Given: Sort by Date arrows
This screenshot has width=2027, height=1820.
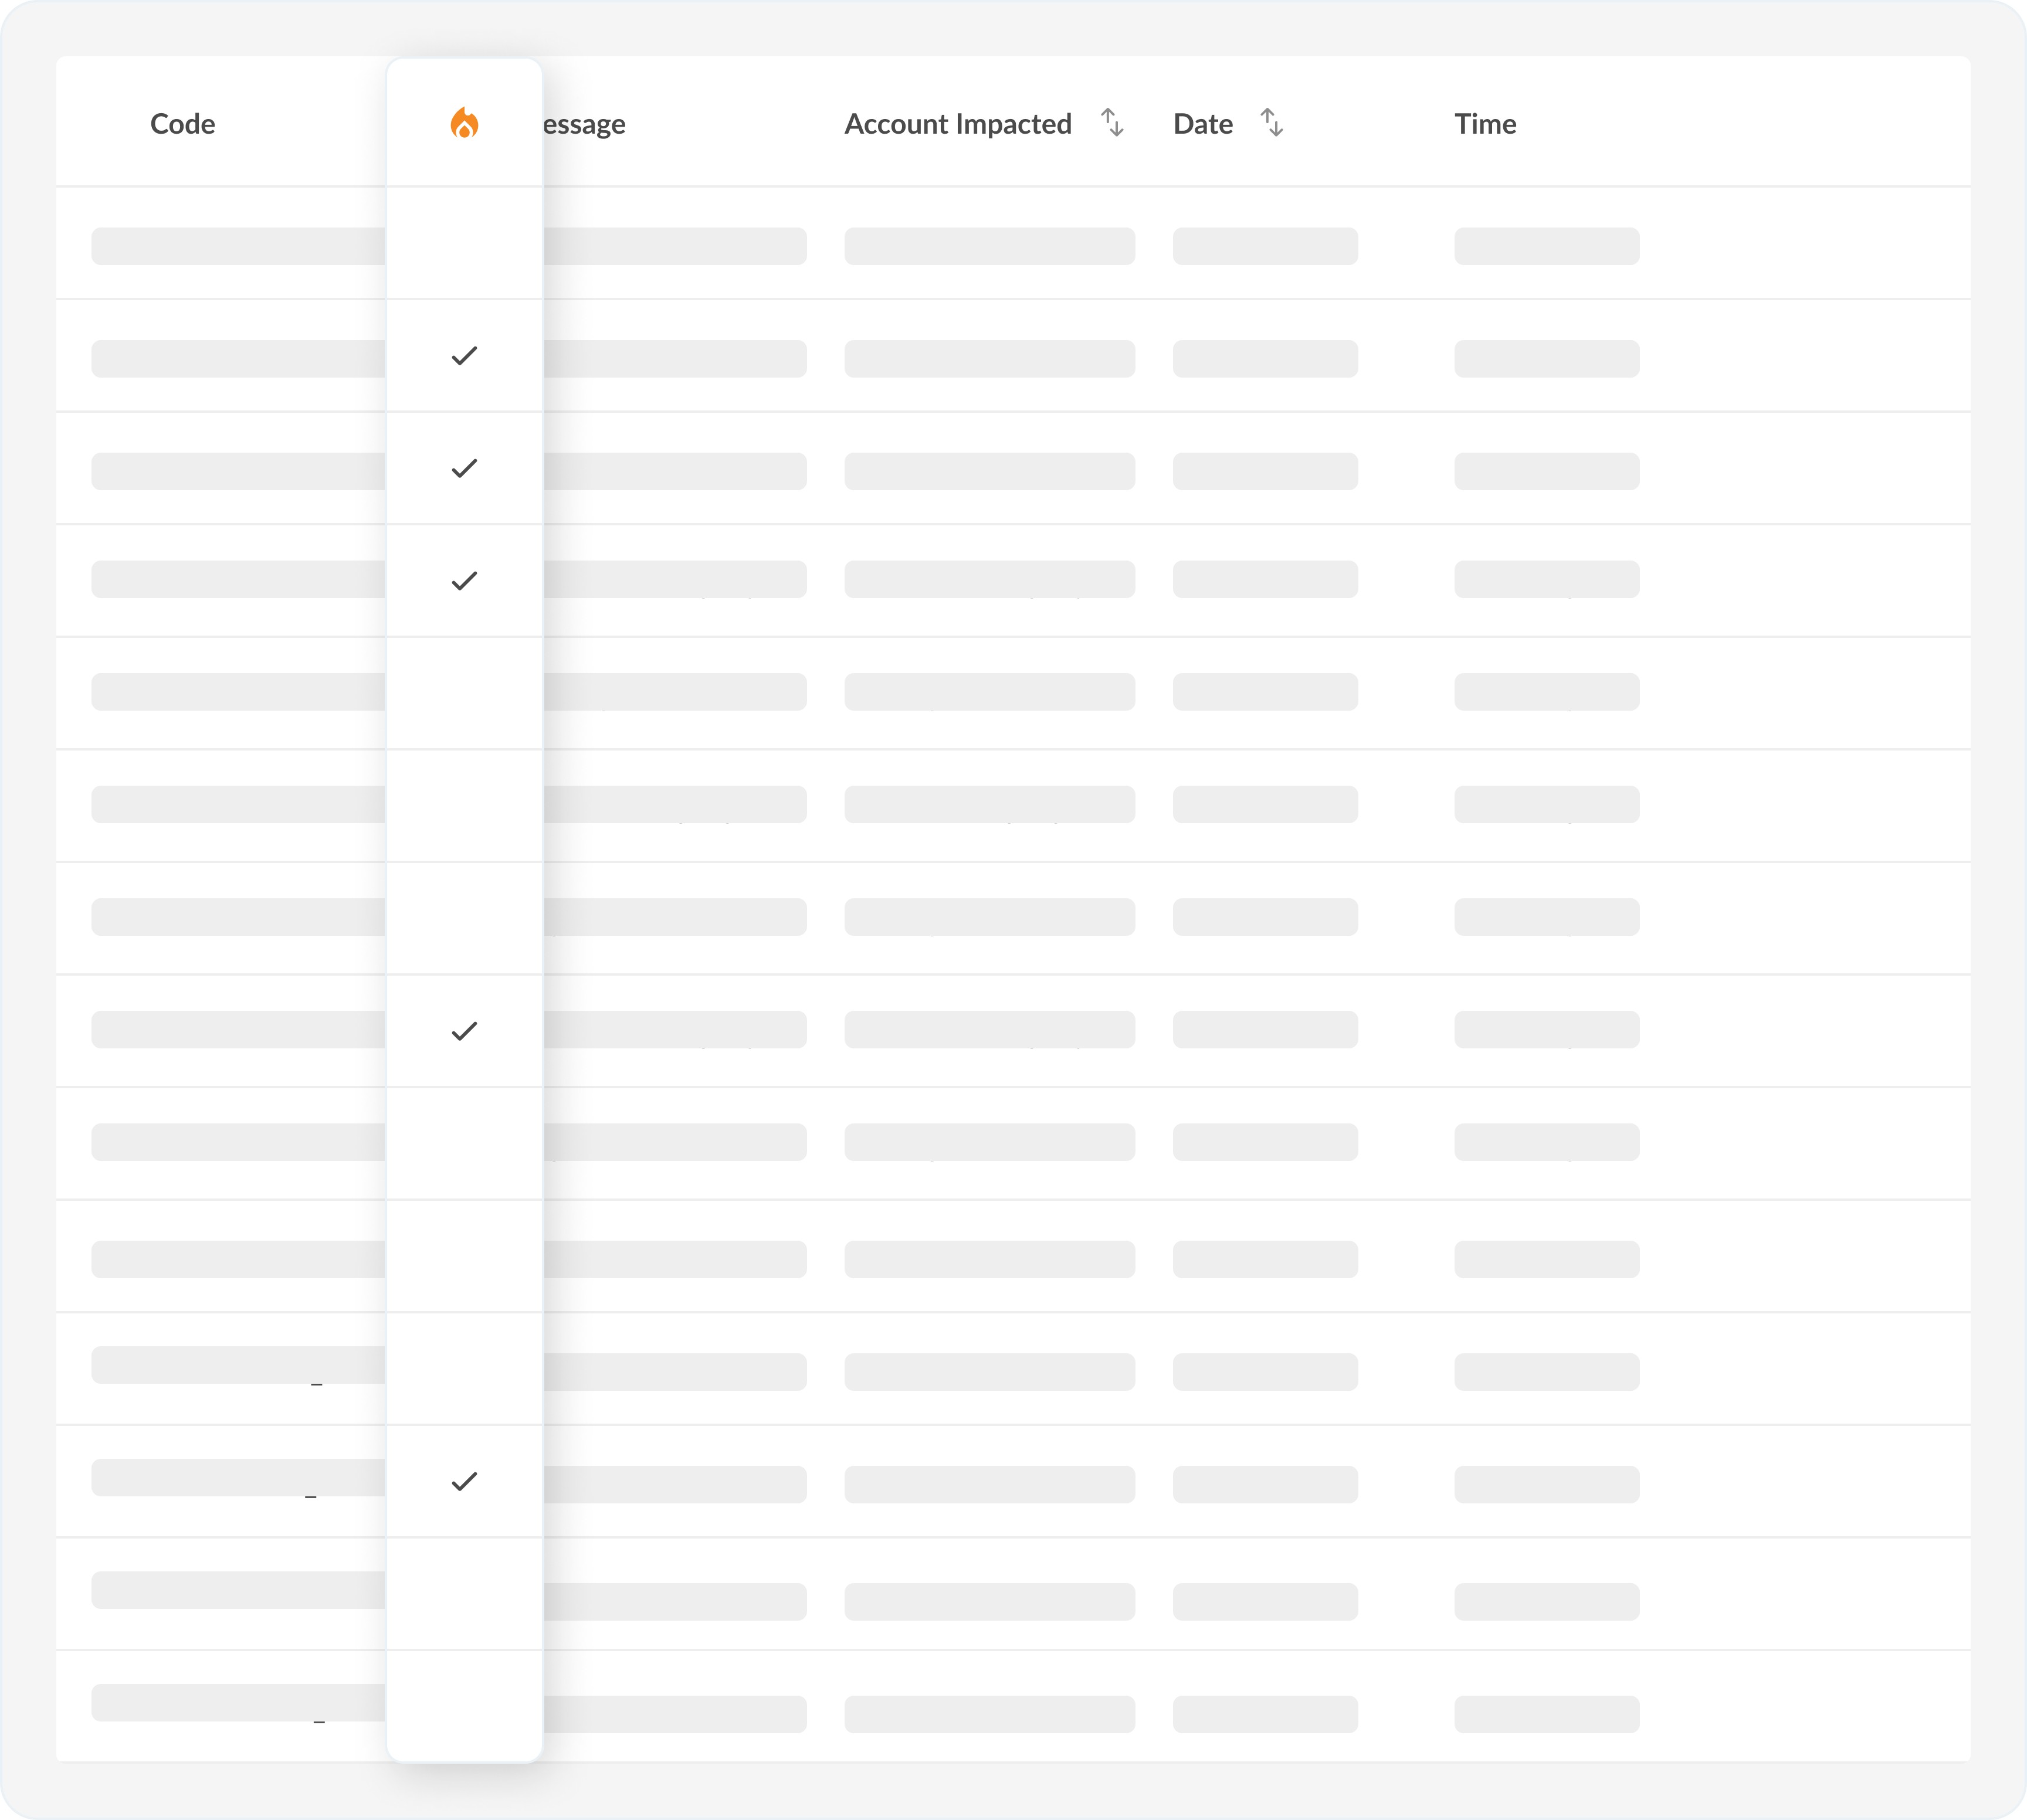Looking at the screenshot, I should pyautogui.click(x=1272, y=122).
